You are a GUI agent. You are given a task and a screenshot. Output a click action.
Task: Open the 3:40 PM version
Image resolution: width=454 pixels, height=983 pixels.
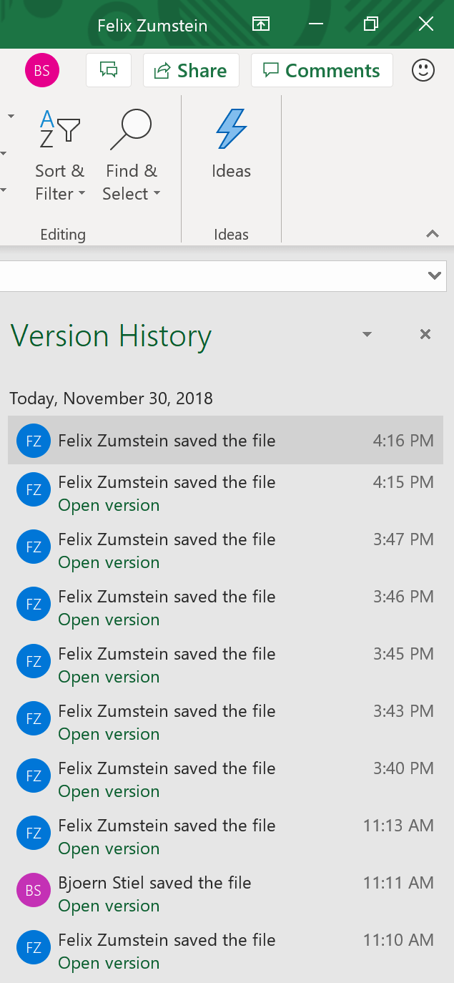click(109, 791)
